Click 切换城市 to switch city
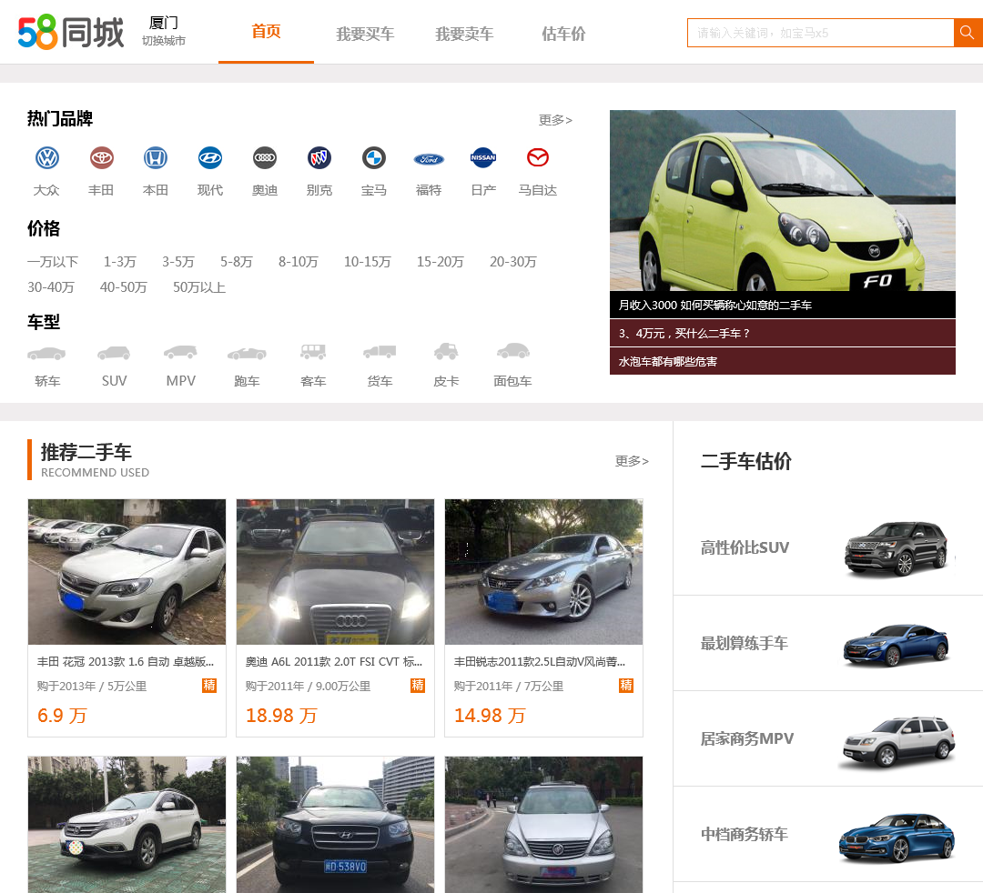 coord(164,41)
